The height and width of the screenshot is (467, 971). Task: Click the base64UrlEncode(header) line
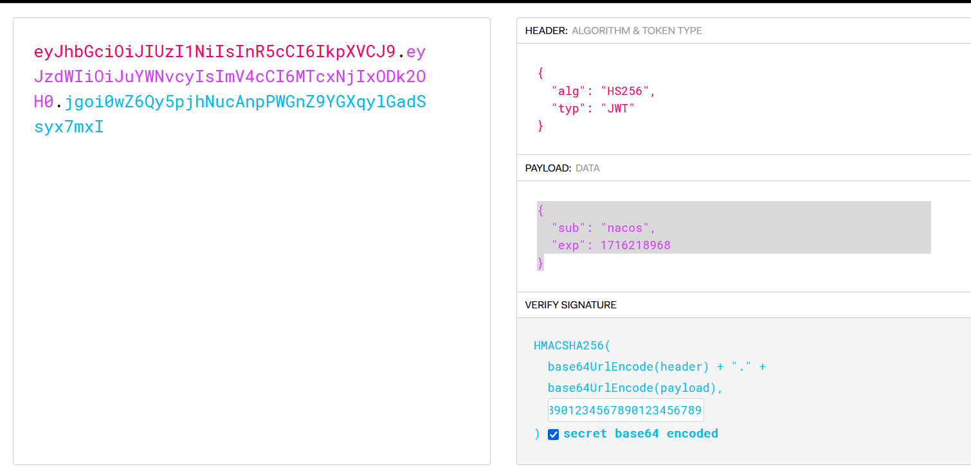(657, 367)
